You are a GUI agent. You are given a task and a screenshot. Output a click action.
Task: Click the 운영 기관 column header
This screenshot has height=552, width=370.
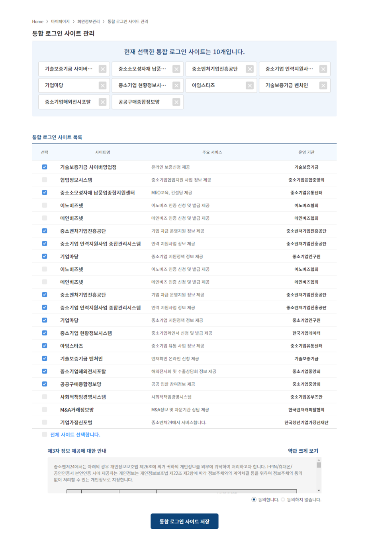(x=306, y=152)
